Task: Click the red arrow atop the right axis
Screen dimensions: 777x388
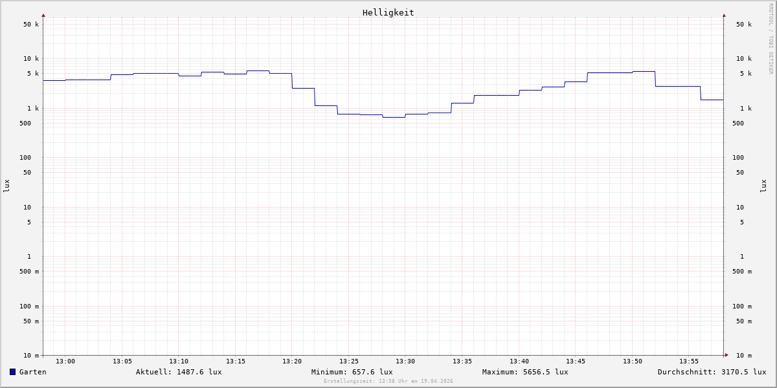Action: [724, 15]
